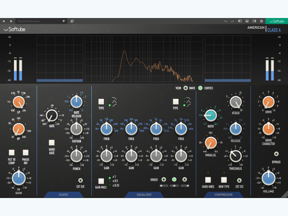The height and width of the screenshot is (216, 288).
Task: Click the Softube logo on the left
Action: coord(14,29)
